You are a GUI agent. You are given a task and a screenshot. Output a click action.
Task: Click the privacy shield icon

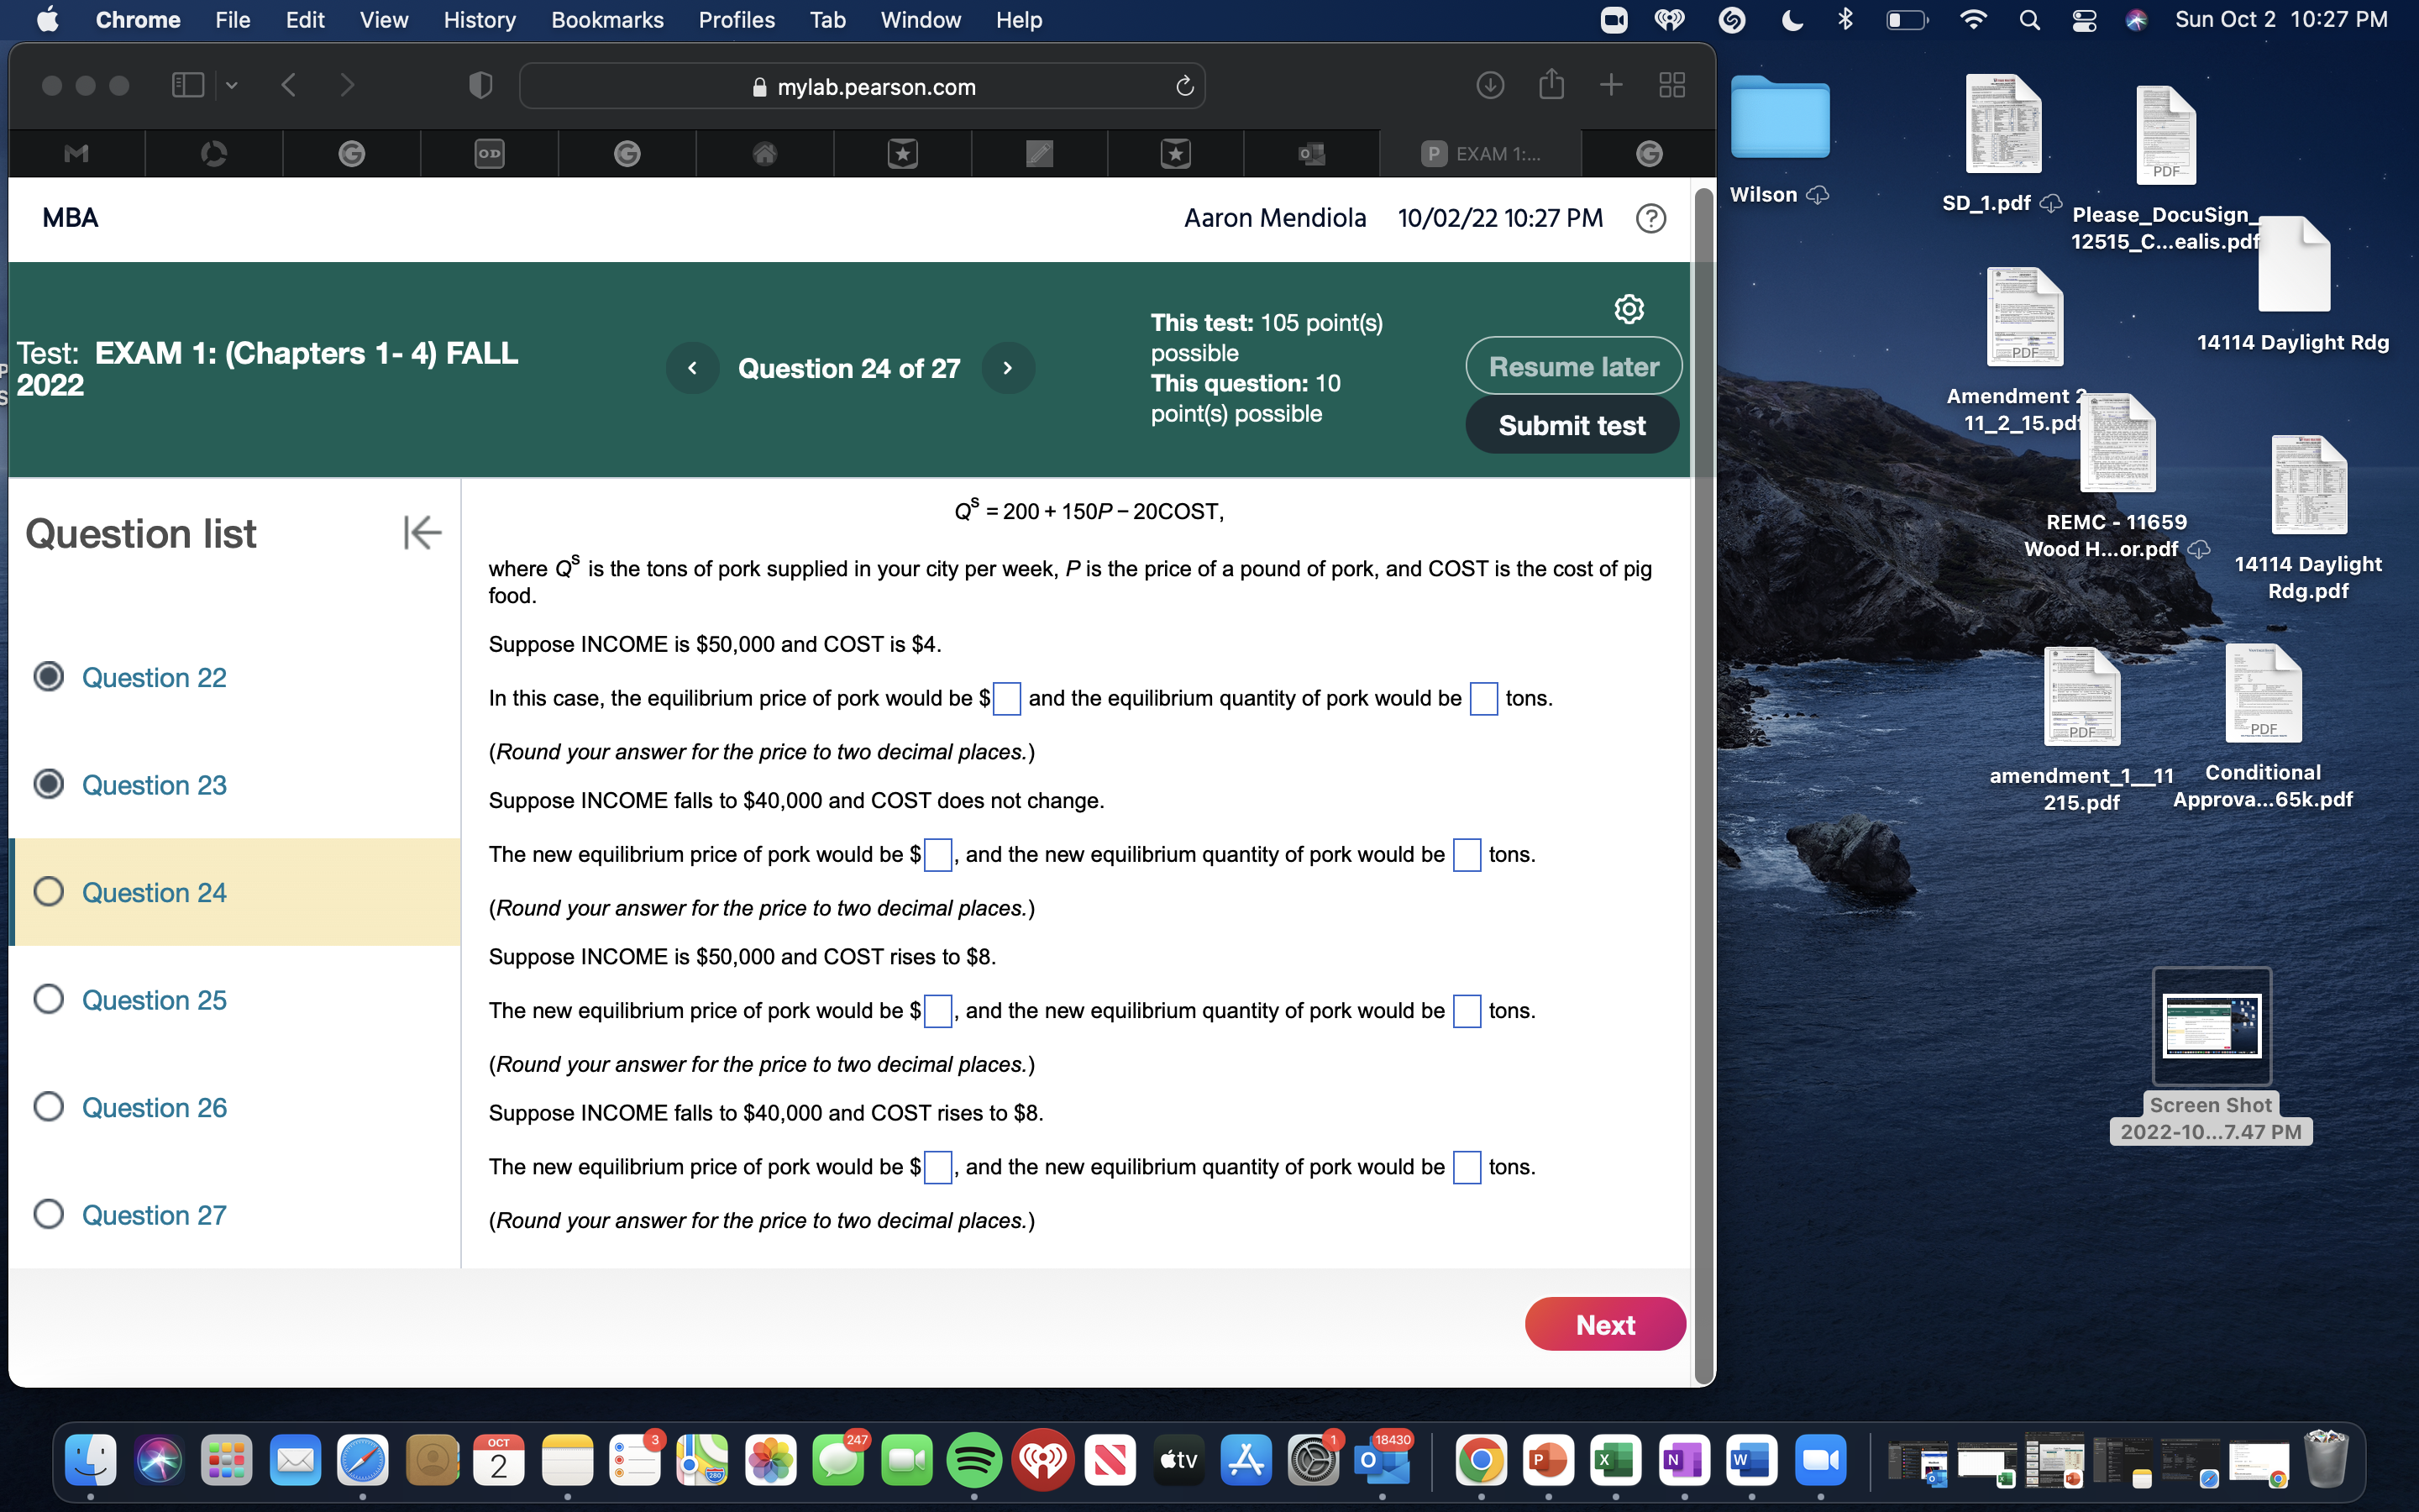point(480,86)
